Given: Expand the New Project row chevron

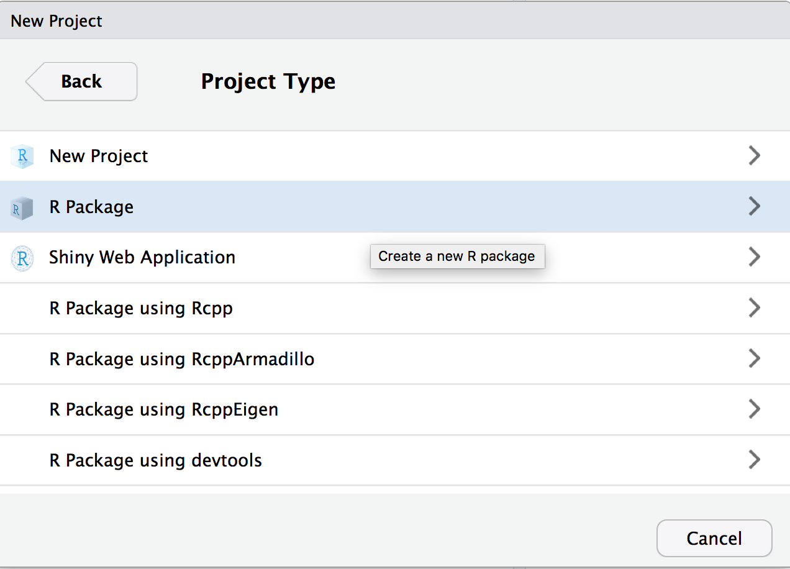Looking at the screenshot, I should point(755,155).
